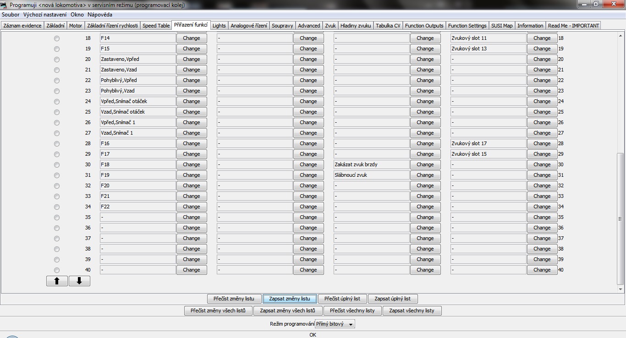The width and height of the screenshot is (626, 338).
Task: Click the down arrow icon button
Action: click(79, 281)
